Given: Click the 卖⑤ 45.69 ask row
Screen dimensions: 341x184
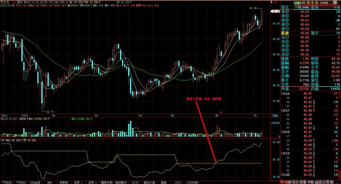Looking at the screenshot, I should click(x=310, y=12).
